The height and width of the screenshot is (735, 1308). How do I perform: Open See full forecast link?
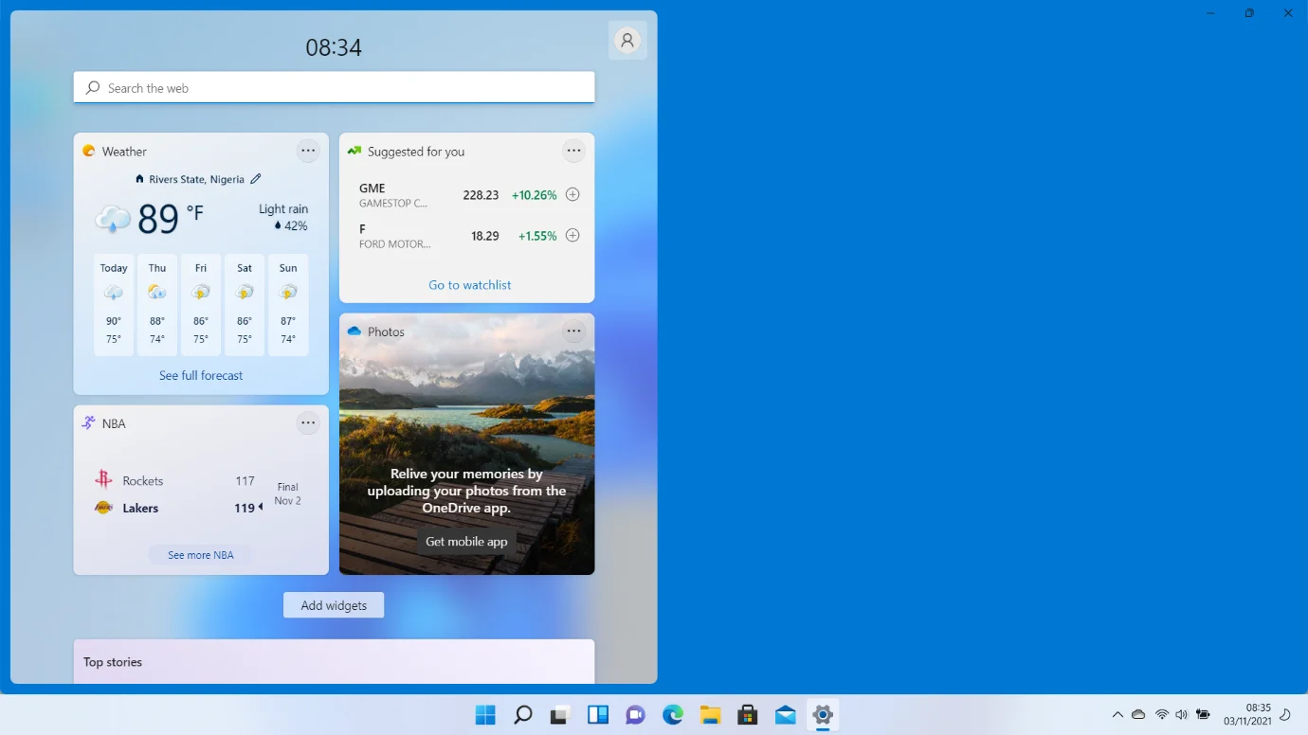201,375
